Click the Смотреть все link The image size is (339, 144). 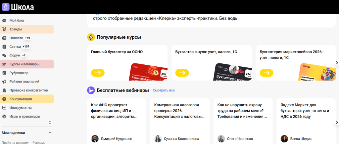[x=164, y=90]
